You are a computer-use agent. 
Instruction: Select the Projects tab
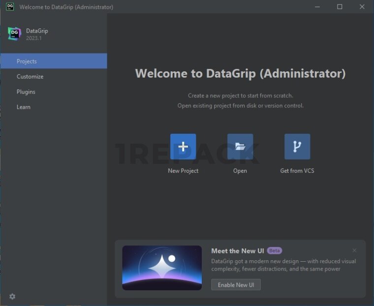point(27,61)
